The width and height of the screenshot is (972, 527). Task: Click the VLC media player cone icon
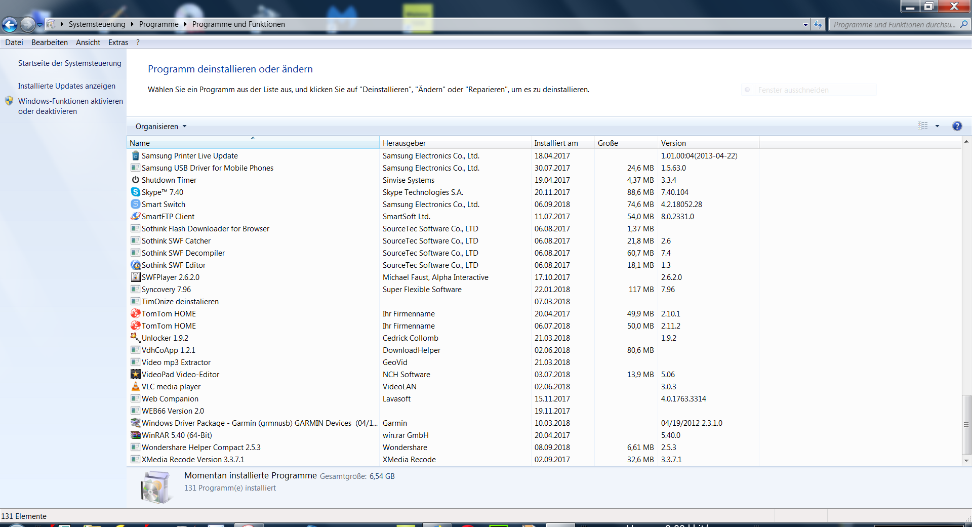(x=135, y=387)
